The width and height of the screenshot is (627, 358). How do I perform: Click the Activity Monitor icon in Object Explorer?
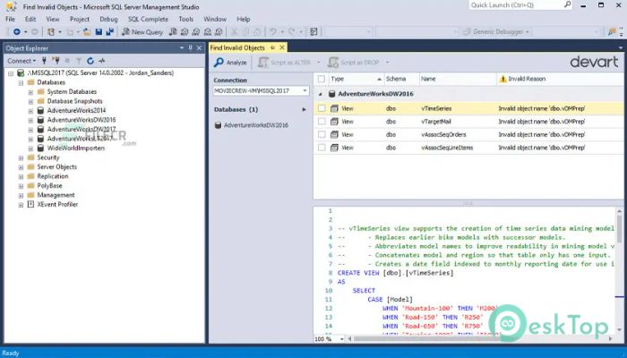click(102, 61)
